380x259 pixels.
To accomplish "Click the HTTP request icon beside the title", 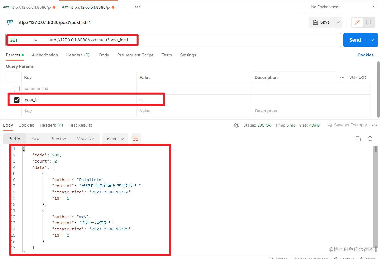I will coord(10,22).
